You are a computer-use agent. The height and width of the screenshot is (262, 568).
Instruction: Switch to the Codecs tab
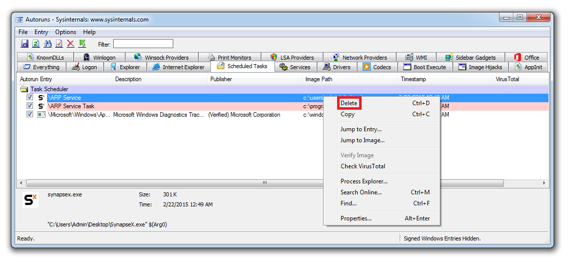[378, 67]
